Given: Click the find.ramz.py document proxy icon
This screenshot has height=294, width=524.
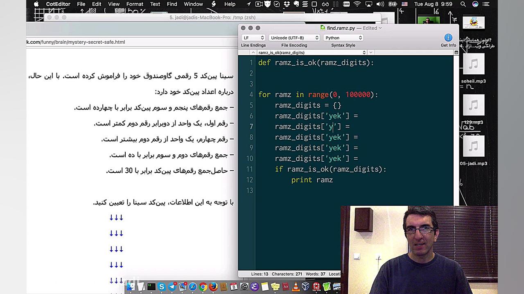Looking at the screenshot, I should (x=323, y=28).
